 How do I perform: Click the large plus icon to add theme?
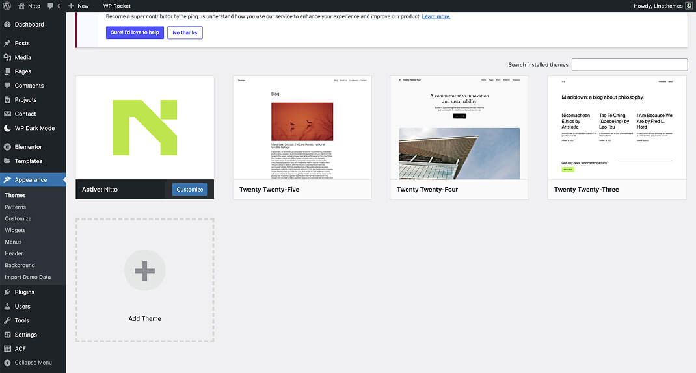[x=144, y=270]
